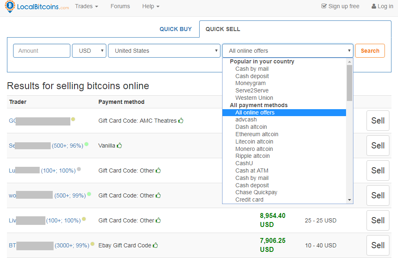Open the Forums link
398x258 pixels.
point(120,6)
